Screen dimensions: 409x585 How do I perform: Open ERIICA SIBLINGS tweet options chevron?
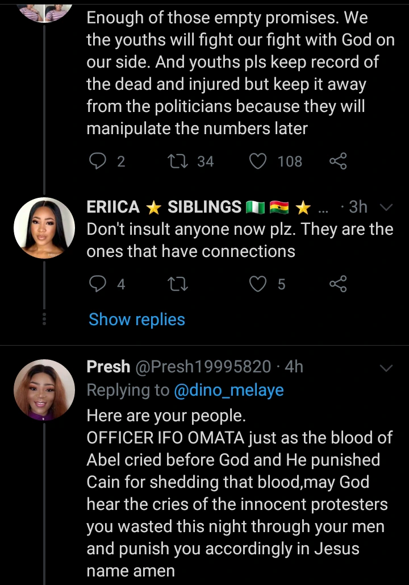[x=386, y=208]
